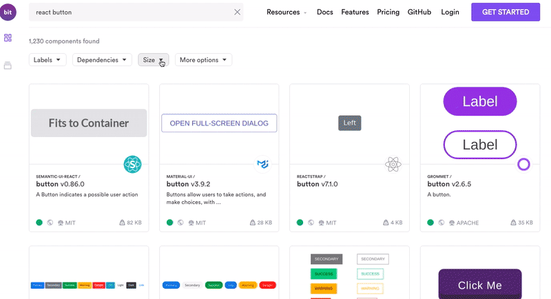Click the Semantic UI React logo badge

[132, 164]
